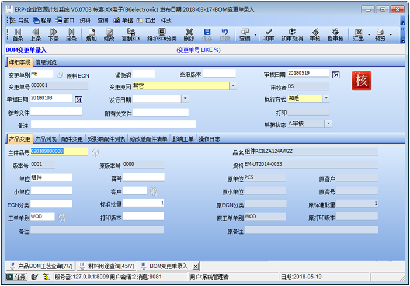Open the 执行方式 dropdown list
Screen dimensions: 410x286
326,99
